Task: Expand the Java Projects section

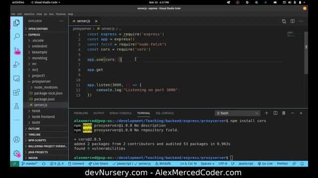Action: tap(38, 152)
